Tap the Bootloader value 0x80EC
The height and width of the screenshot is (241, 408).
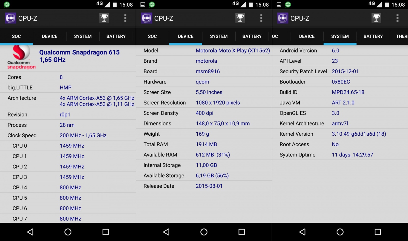tap(341, 82)
